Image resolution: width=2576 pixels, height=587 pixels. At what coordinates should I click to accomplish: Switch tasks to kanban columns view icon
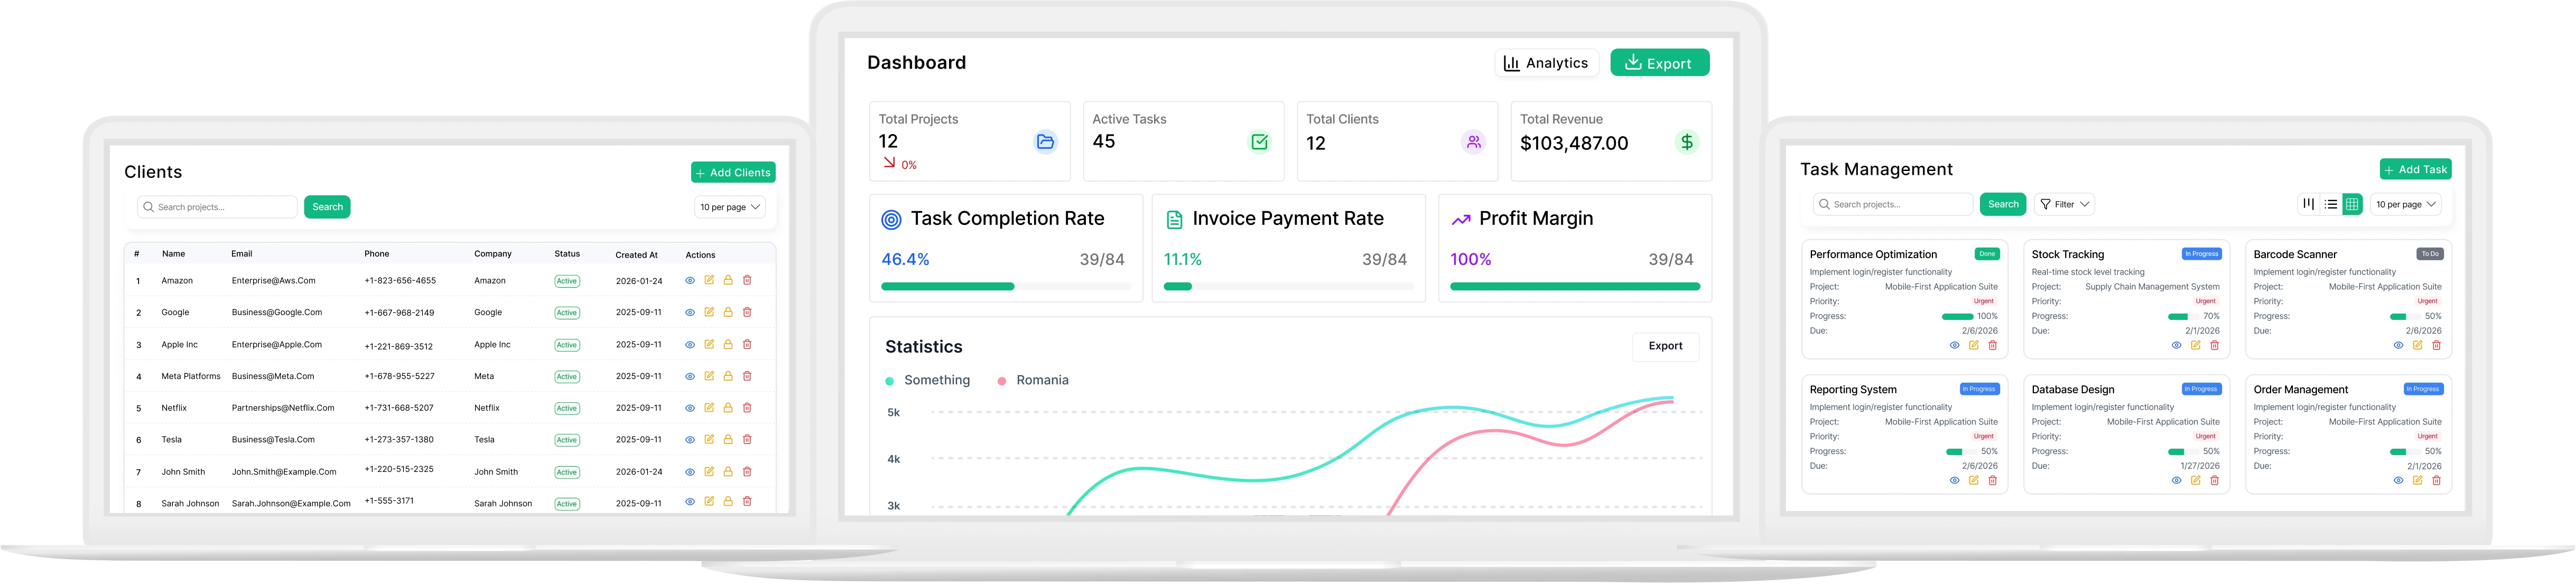coord(2309,204)
